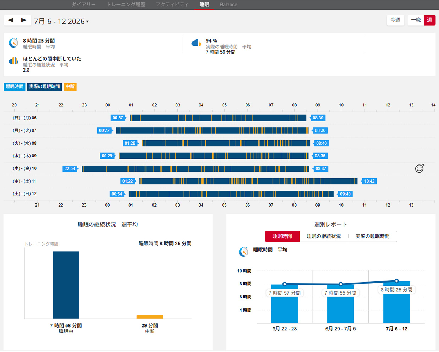Go to previous week with left arrow
Screen dimensions: 439x352
11,20
